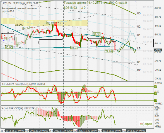
Task: Click the R4 80.78 resistance level
Action: pos(148,16)
